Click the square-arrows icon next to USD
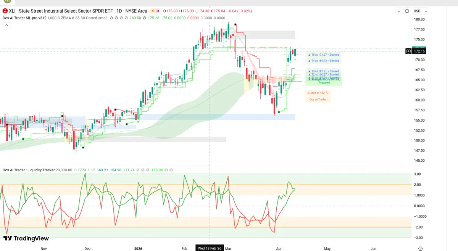This screenshot has width=458, height=251. (x=407, y=11)
